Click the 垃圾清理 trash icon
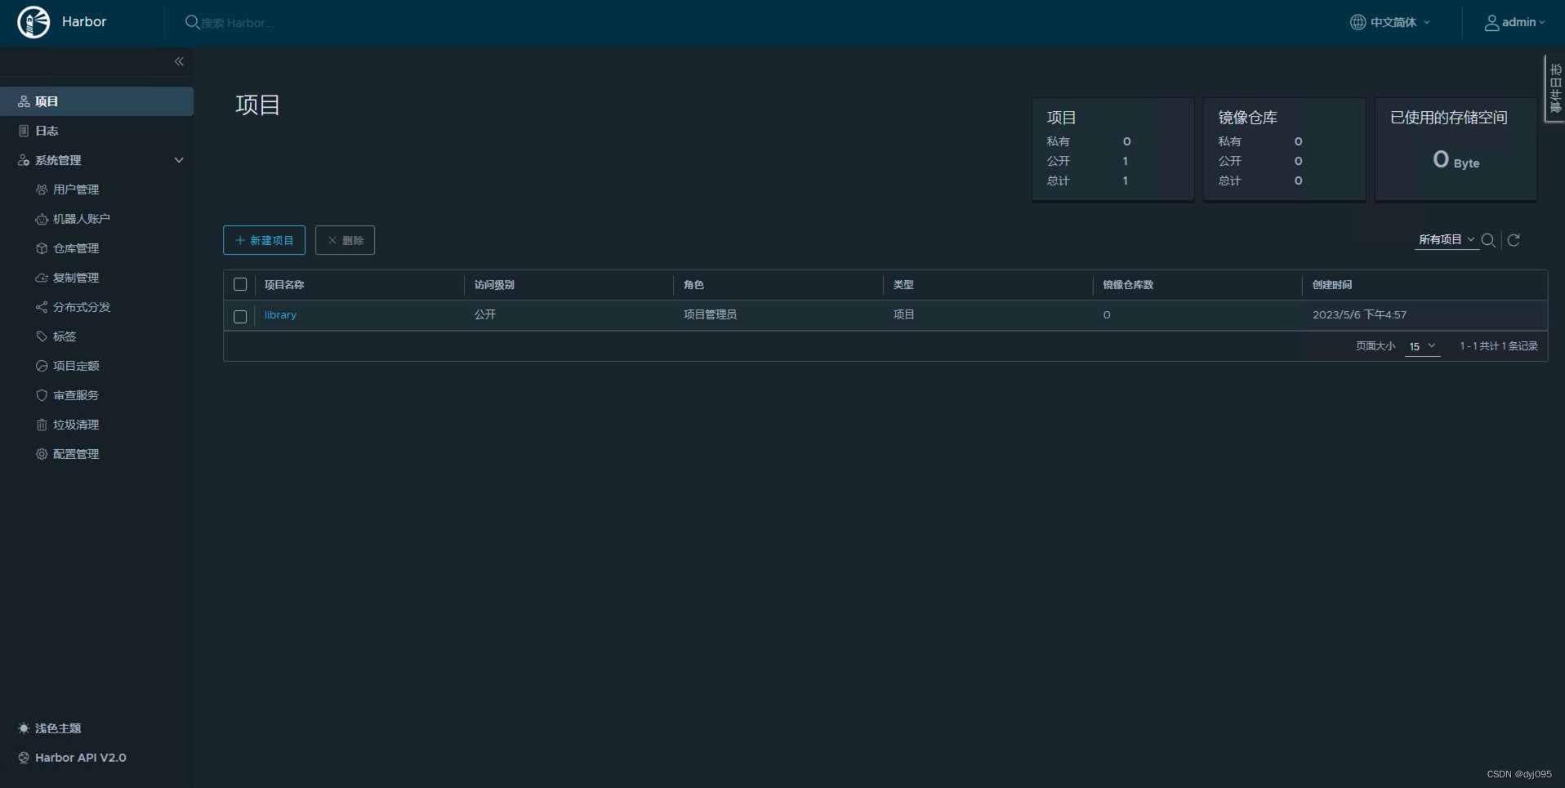1565x788 pixels. [42, 425]
